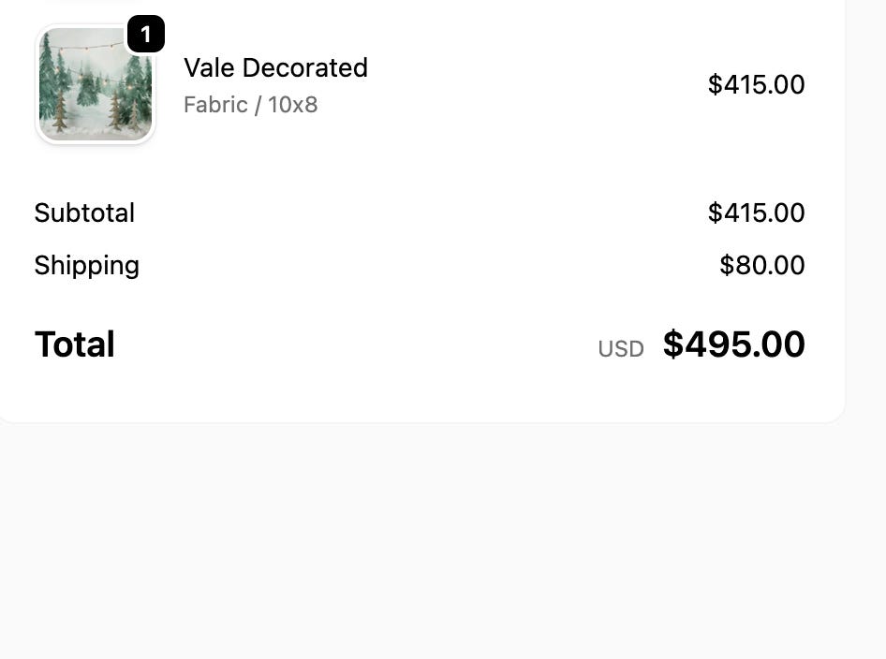Select the total amount $495.00
The height and width of the screenshot is (659, 886).
(x=733, y=344)
